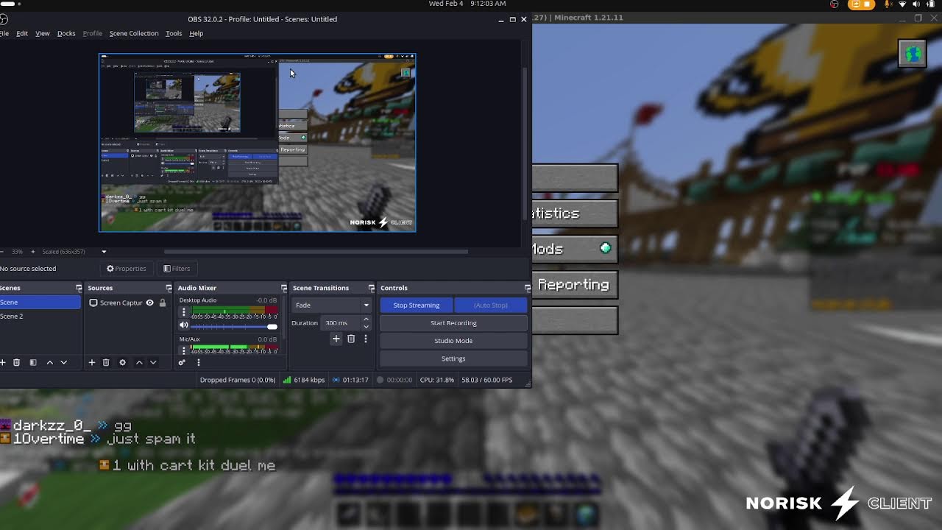The image size is (942, 530).
Task: Toggle lock on Screen Capture source
Action: pos(163,303)
